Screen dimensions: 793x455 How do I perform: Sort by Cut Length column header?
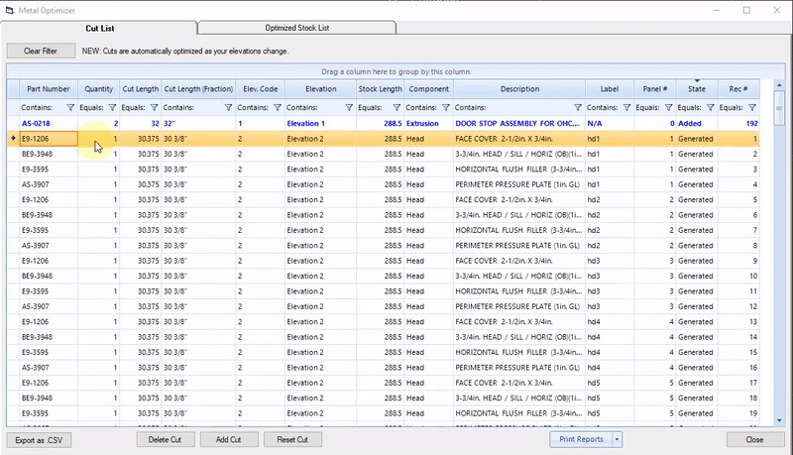point(141,89)
